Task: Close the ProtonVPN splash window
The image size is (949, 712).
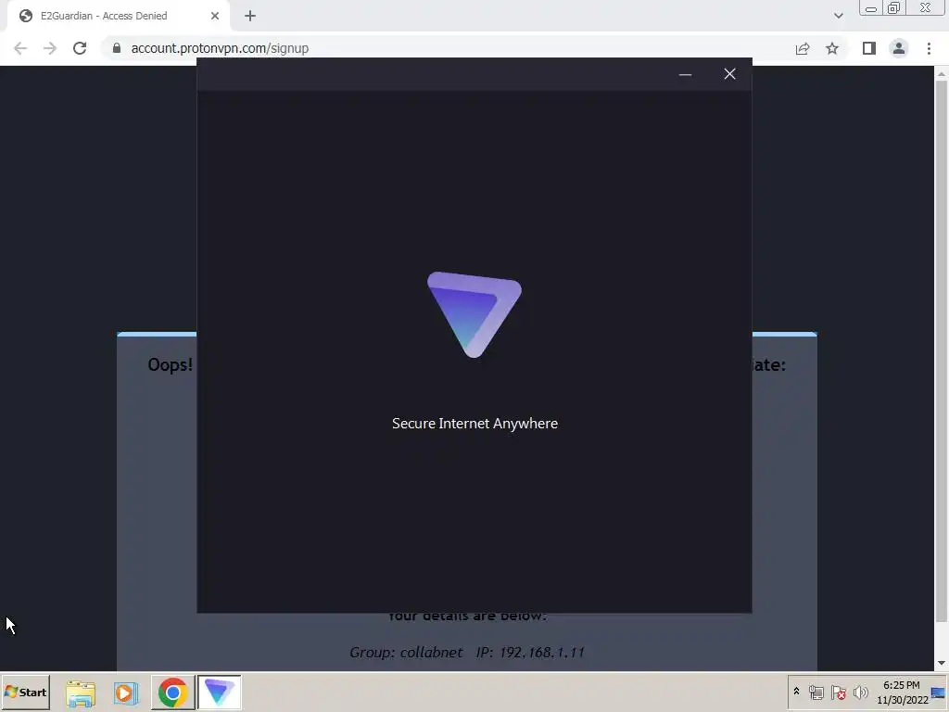Action: (730, 74)
